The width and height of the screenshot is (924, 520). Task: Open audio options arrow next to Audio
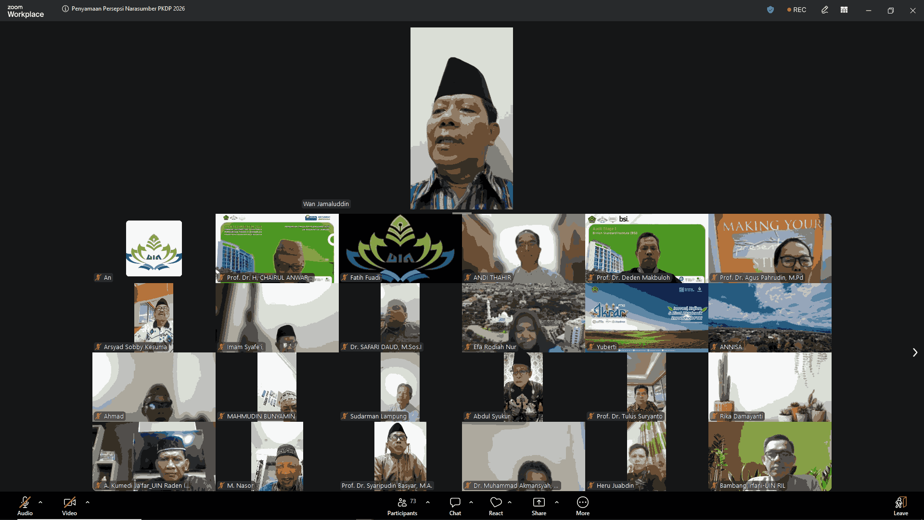(x=40, y=502)
